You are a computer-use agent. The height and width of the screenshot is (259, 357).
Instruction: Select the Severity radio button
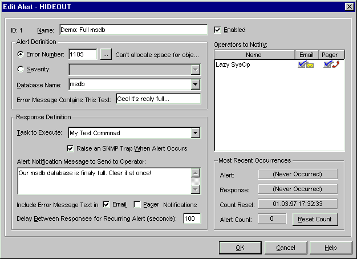click(21, 70)
